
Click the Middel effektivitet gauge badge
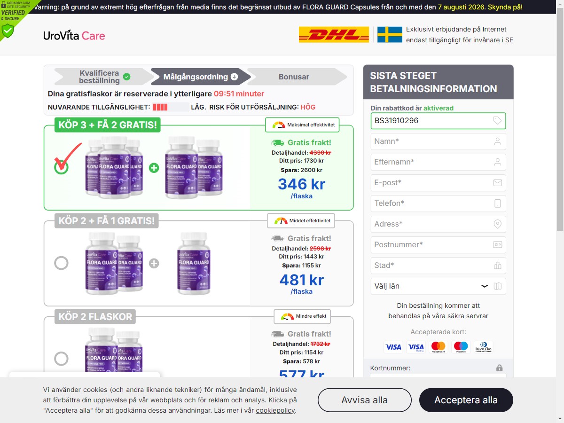301,220
